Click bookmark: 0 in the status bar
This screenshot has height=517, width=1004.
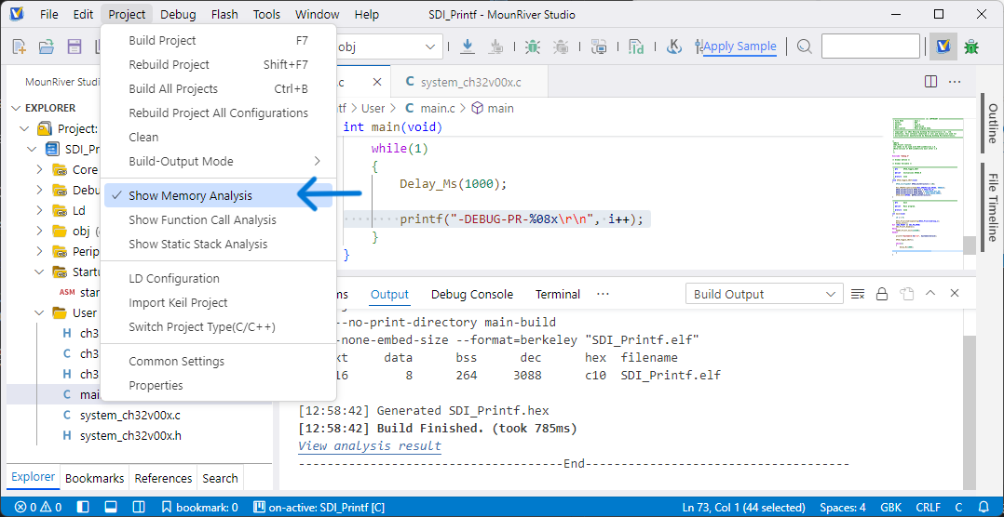pyautogui.click(x=199, y=508)
